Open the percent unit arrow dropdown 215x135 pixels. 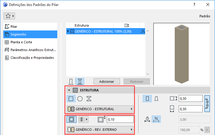(207, 130)
